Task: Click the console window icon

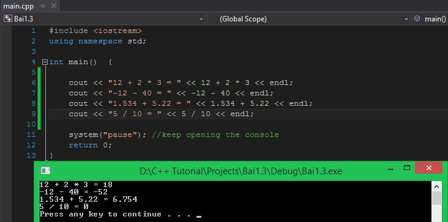Action: pos(46,171)
